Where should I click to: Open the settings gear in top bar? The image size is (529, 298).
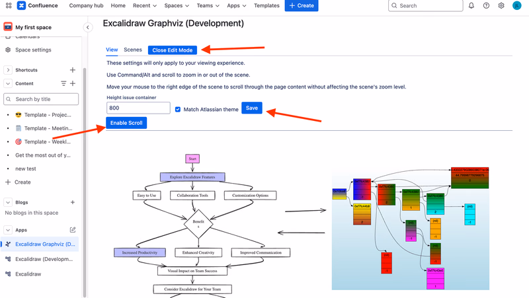[x=501, y=5]
